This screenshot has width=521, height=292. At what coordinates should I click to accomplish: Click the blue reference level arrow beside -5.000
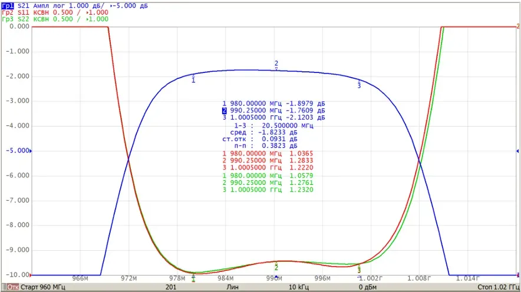click(31, 151)
